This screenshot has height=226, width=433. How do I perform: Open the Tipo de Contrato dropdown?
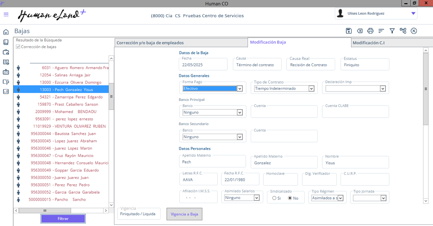(311, 89)
